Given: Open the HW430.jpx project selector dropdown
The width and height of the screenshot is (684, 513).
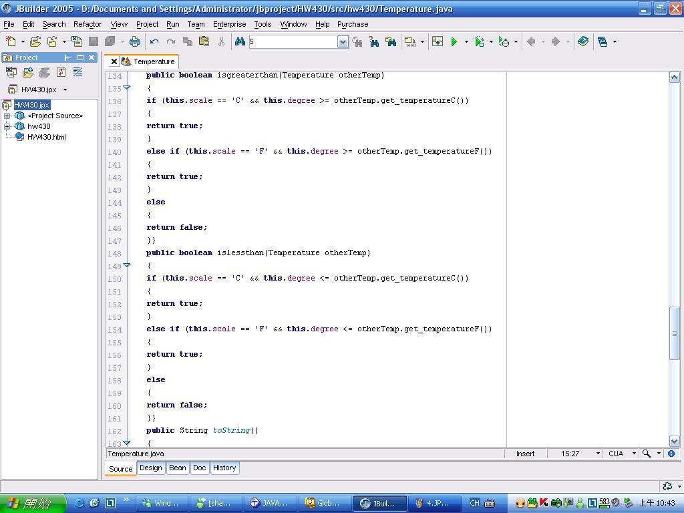Looking at the screenshot, I should pyautogui.click(x=65, y=90).
